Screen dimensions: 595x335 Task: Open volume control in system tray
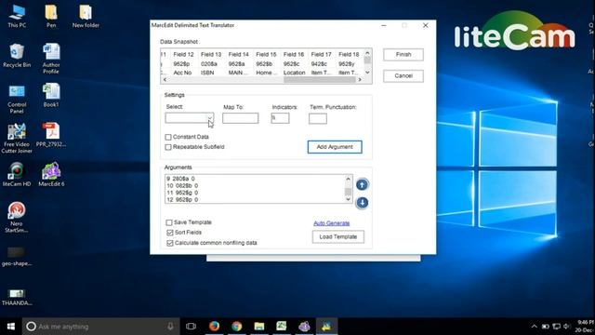[567, 327]
